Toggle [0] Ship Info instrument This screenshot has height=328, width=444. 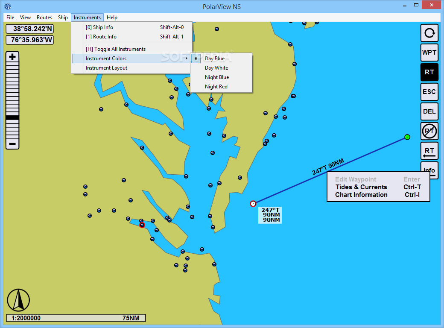pos(131,27)
